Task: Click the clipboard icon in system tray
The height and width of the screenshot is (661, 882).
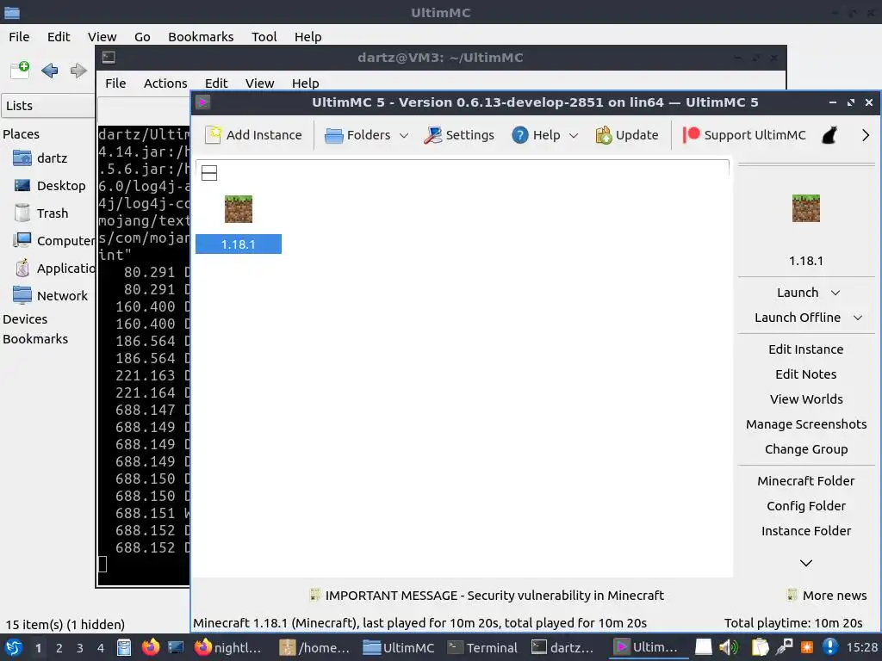Action: click(x=760, y=647)
